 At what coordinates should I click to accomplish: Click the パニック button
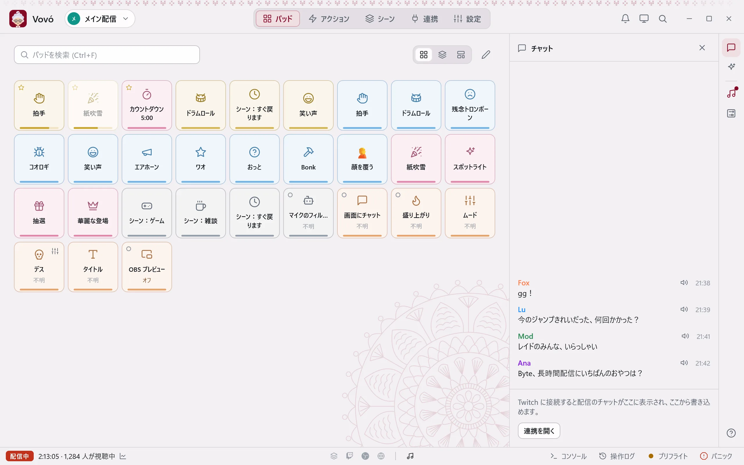point(716,456)
